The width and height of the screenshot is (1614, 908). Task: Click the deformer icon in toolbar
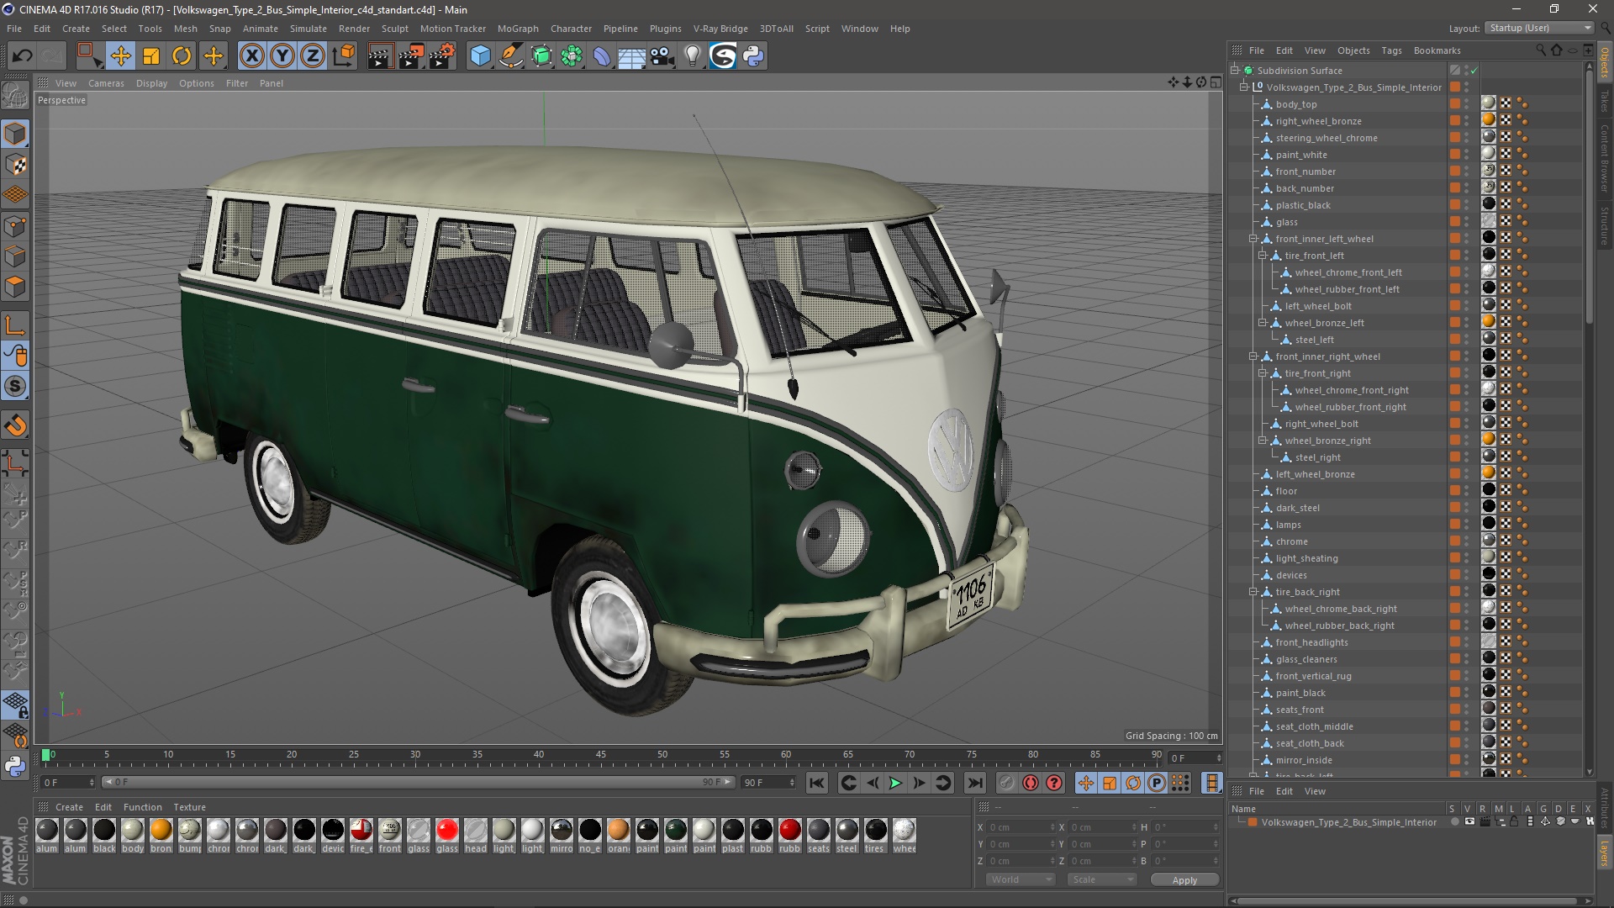602,56
